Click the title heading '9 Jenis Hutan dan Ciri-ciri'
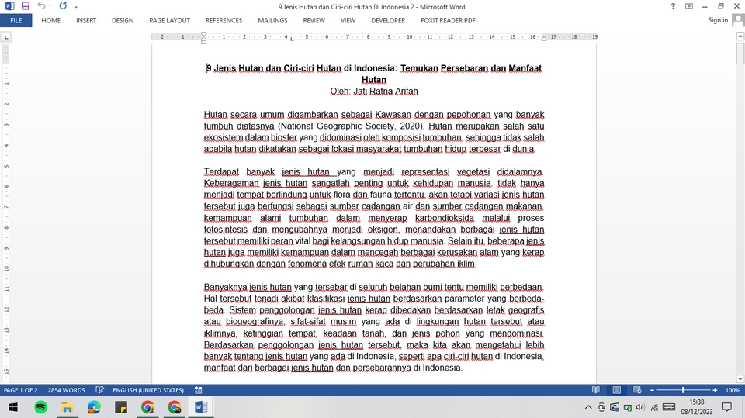 tap(274, 68)
